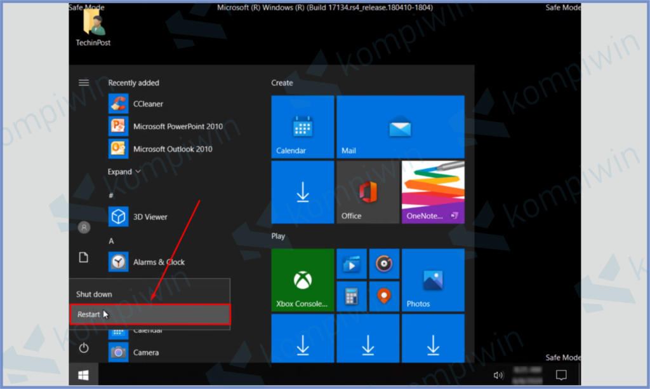This screenshot has height=389, width=650.
Task: Open the Maps small tile
Action: pos(383,296)
